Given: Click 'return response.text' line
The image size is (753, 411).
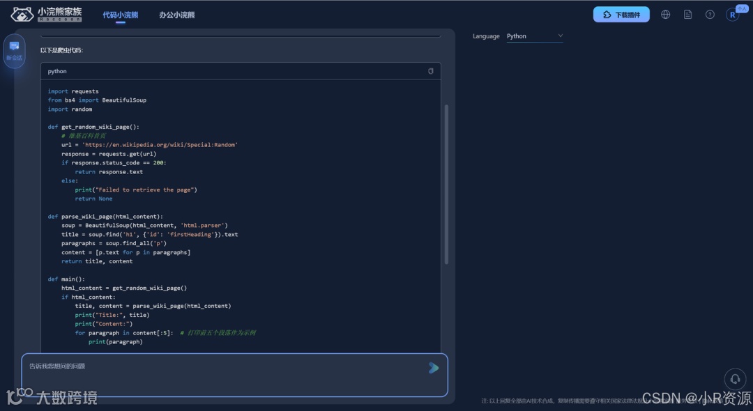Looking at the screenshot, I should [109, 171].
